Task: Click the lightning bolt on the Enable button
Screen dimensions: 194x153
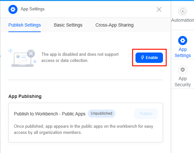Action: tap(143, 58)
